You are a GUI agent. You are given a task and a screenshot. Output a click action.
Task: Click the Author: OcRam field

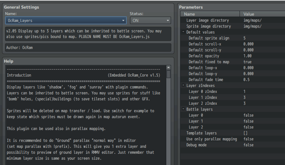[x=88, y=47]
